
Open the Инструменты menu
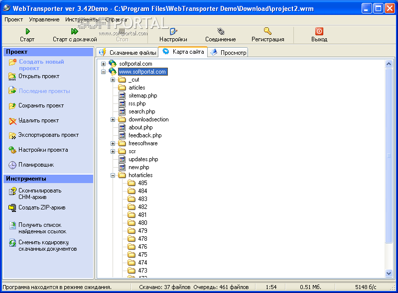82,19
